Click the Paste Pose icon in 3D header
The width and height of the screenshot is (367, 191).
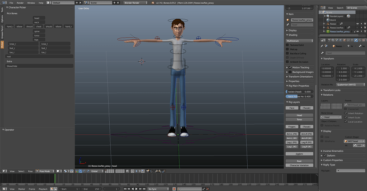coord(160,171)
